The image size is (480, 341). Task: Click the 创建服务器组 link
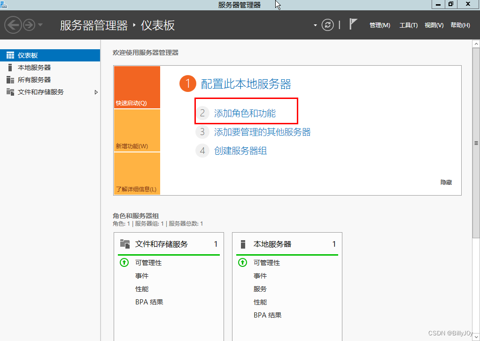tap(240, 151)
